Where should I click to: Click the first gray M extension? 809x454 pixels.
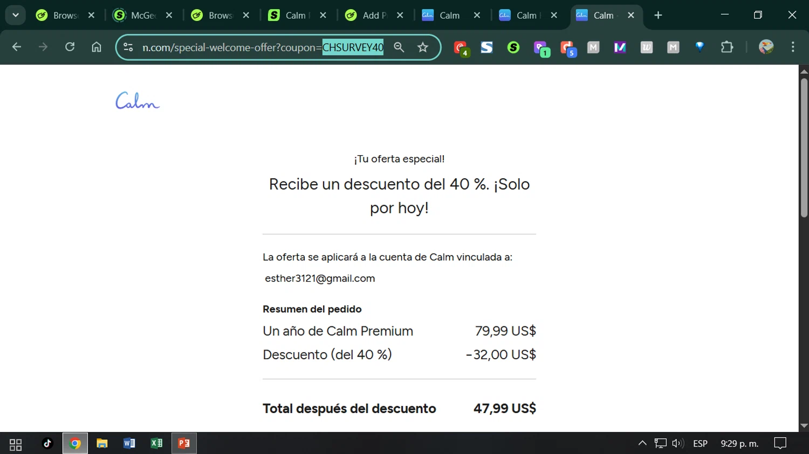[x=593, y=47]
